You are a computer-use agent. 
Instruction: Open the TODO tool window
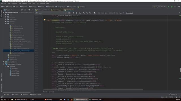coord(15,95)
